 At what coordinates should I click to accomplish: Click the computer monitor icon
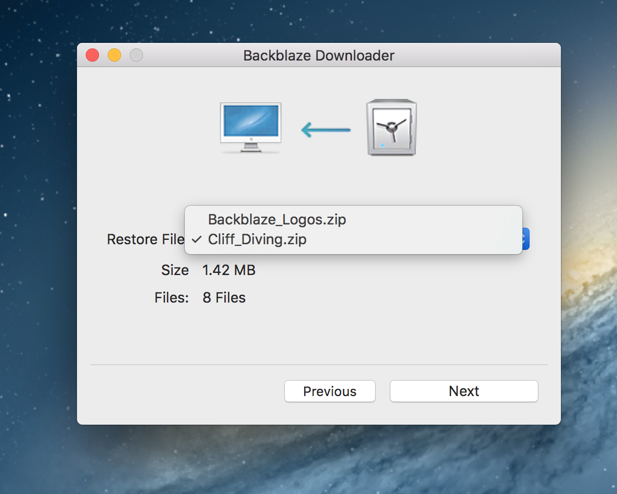click(x=251, y=128)
